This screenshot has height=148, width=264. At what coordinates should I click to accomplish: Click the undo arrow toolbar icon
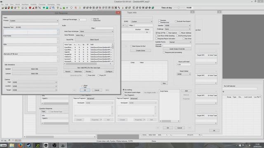23,8
